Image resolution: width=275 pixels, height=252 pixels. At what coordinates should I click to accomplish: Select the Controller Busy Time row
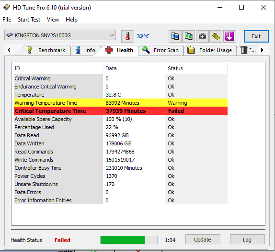121,168
